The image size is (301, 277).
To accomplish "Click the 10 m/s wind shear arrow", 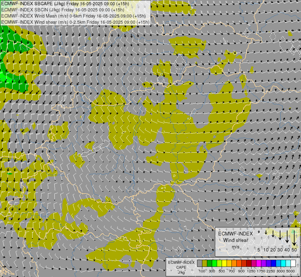I will pyautogui.click(x=266, y=232).
